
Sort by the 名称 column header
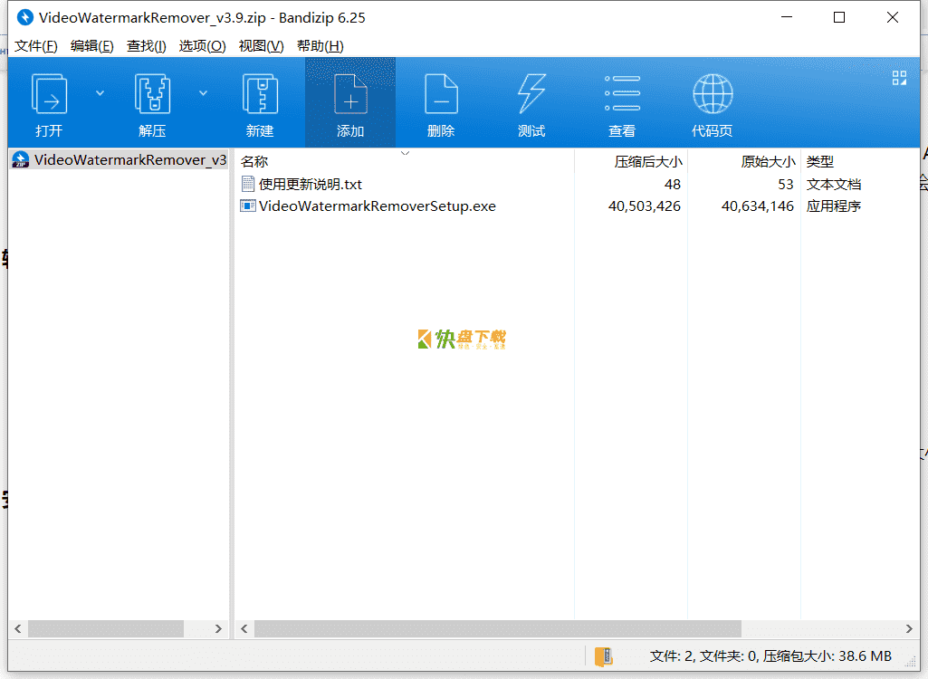point(254,162)
